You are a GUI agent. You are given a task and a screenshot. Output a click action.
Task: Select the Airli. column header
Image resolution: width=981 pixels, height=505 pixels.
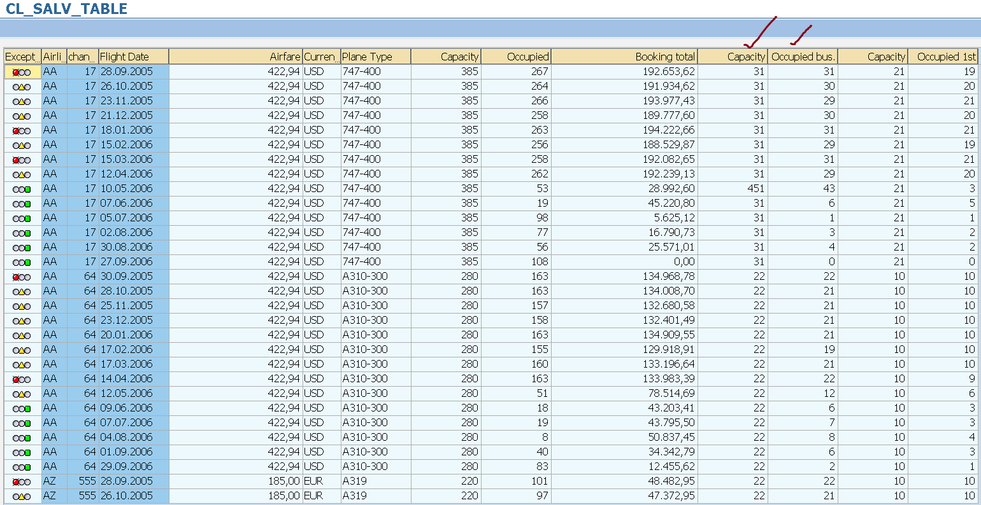(x=54, y=57)
